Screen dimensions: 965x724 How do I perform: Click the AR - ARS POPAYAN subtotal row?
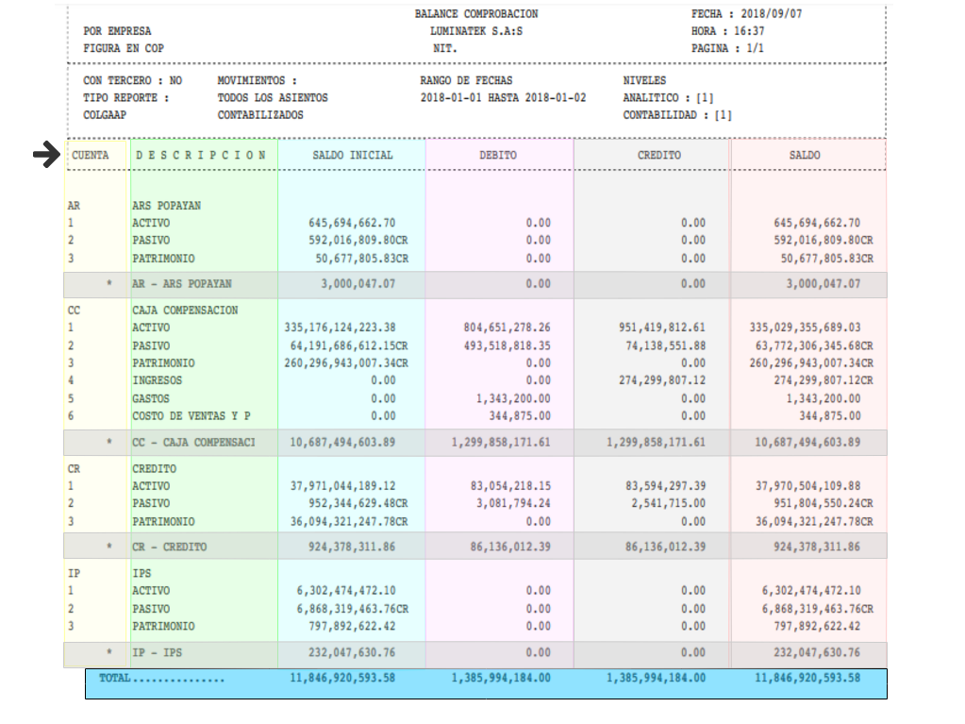[x=181, y=283]
